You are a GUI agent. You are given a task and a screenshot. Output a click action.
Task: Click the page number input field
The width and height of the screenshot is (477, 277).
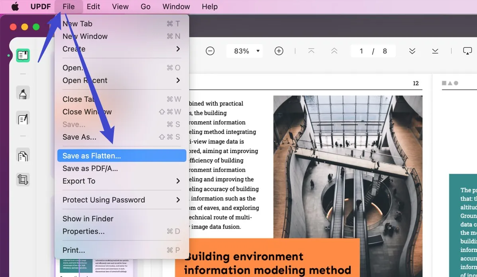click(x=361, y=51)
